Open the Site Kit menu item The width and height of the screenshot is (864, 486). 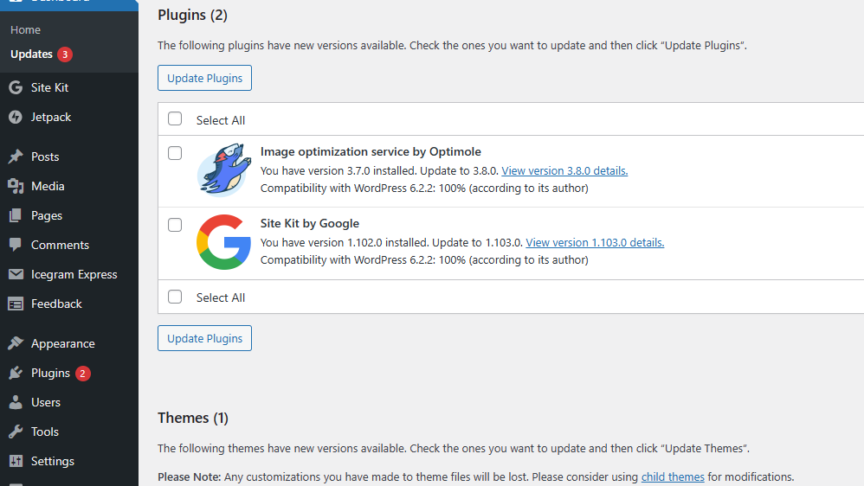(x=49, y=87)
